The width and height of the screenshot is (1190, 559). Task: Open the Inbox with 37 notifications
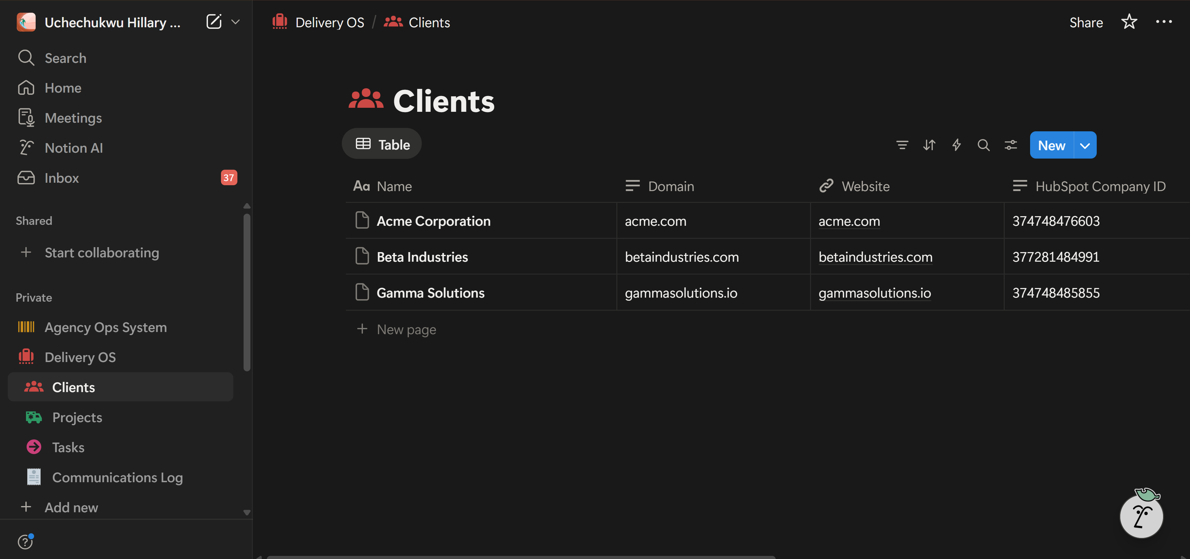point(61,178)
